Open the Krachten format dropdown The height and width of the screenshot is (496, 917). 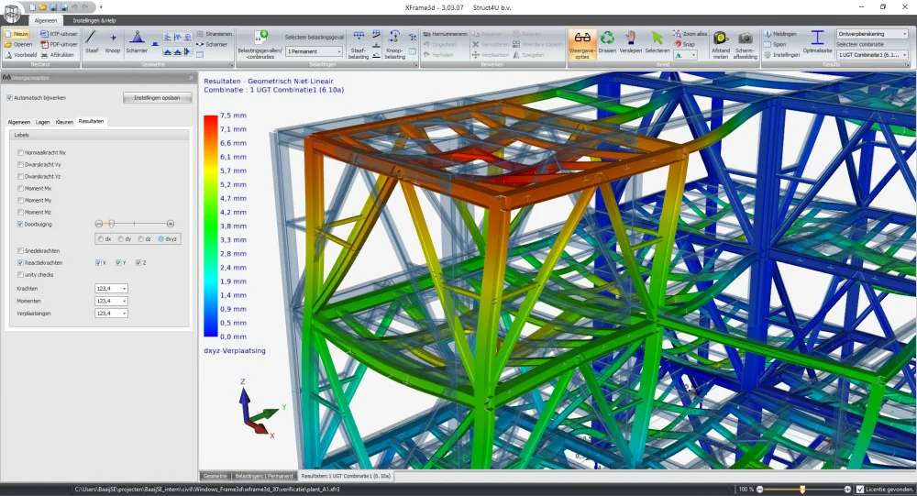[111, 289]
